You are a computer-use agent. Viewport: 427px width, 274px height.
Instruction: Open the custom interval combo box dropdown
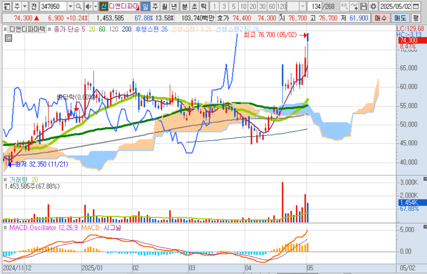tap(302, 6)
